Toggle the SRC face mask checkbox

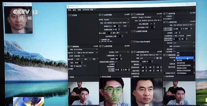pyautogui.click(x=174, y=36)
